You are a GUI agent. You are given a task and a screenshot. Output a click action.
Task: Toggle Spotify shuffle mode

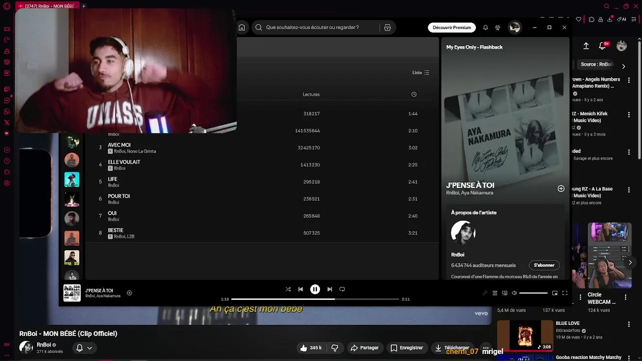click(x=288, y=289)
